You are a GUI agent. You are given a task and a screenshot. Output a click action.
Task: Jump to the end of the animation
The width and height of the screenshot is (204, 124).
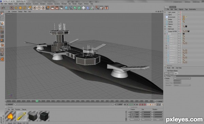click(x=137, y=105)
